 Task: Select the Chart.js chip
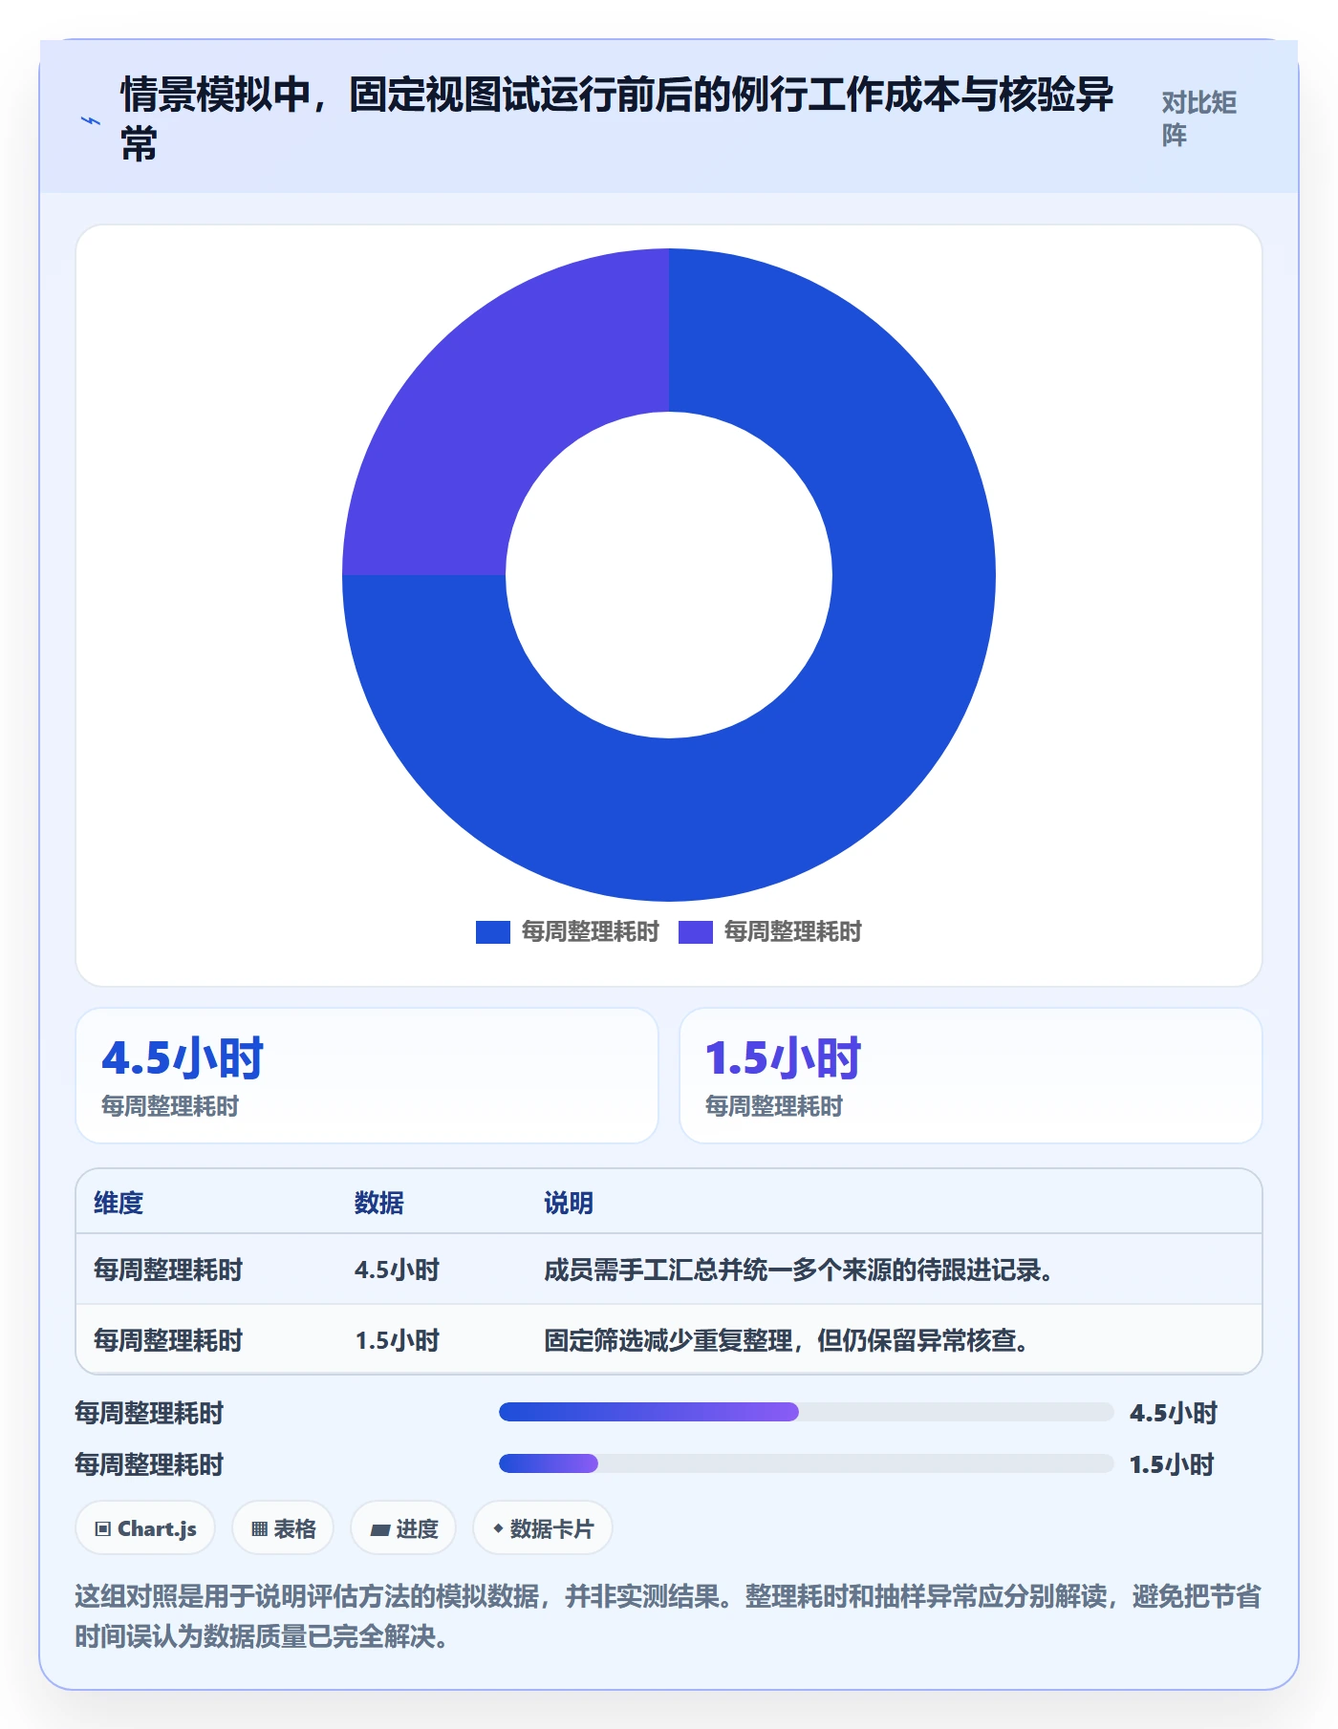pyautogui.click(x=145, y=1528)
